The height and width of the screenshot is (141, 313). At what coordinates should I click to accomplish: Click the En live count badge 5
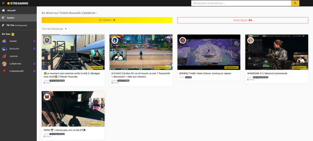click(13, 34)
